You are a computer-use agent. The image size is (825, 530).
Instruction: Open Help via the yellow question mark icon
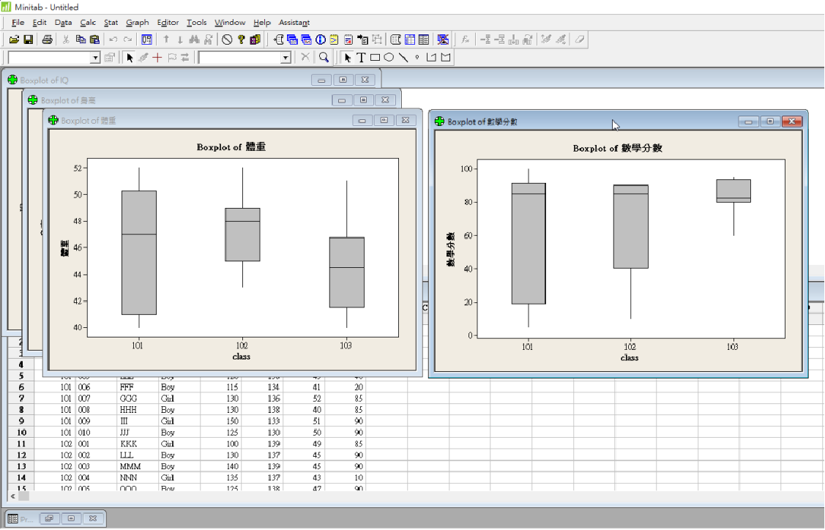[241, 40]
